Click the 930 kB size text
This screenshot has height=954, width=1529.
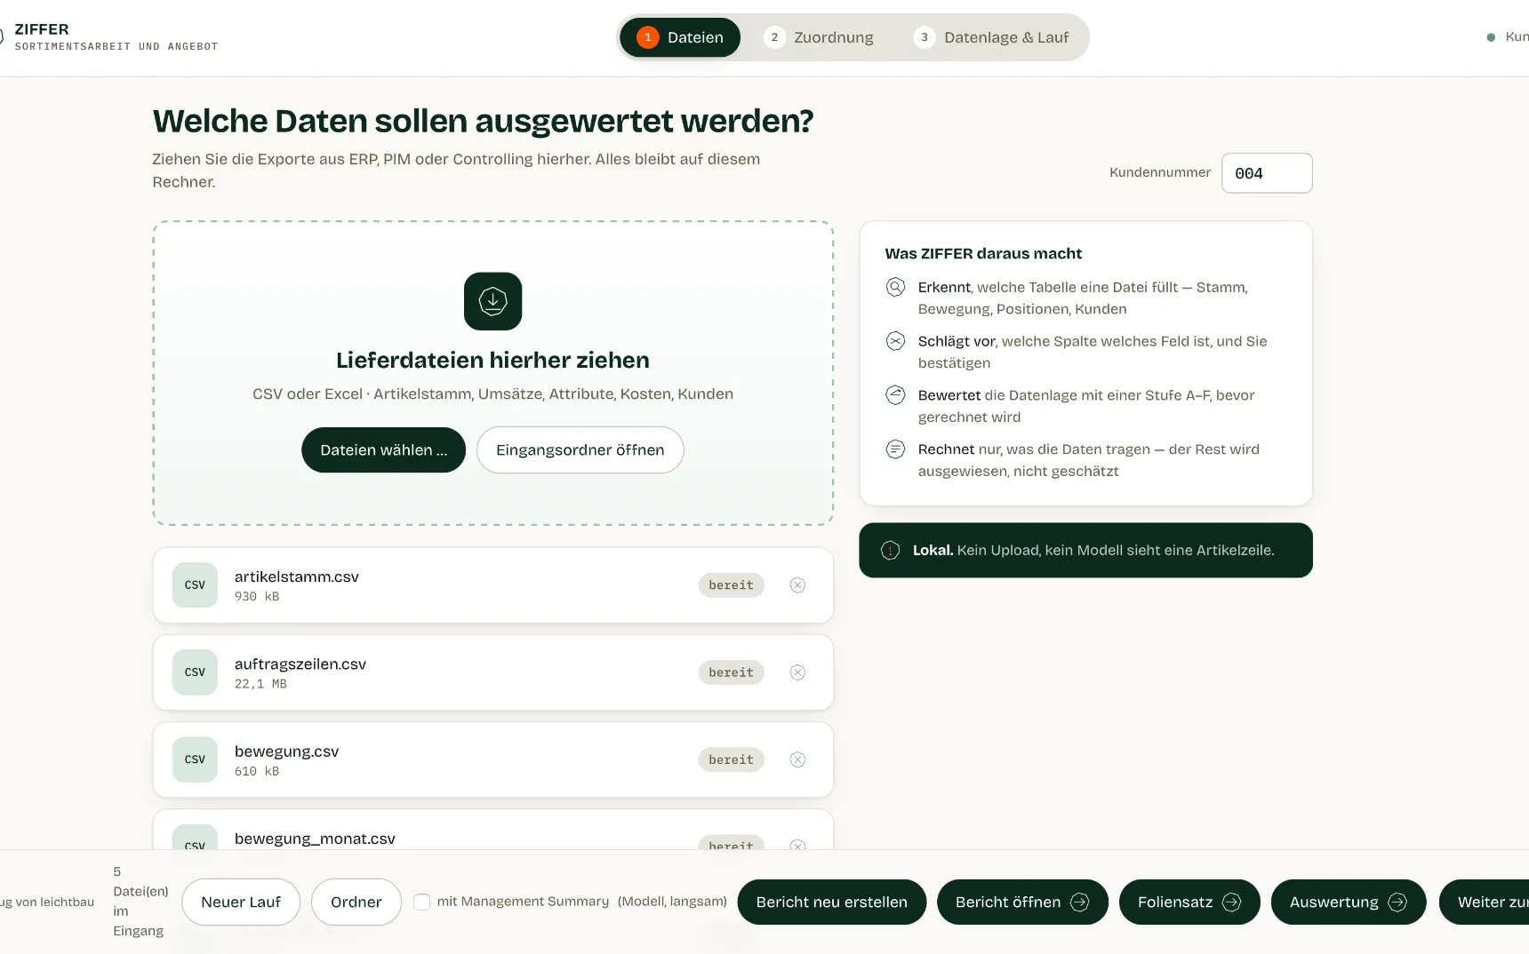coord(257,597)
